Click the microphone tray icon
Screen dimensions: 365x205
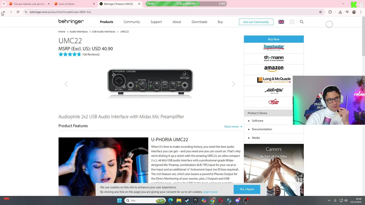pyautogui.click(x=335, y=200)
